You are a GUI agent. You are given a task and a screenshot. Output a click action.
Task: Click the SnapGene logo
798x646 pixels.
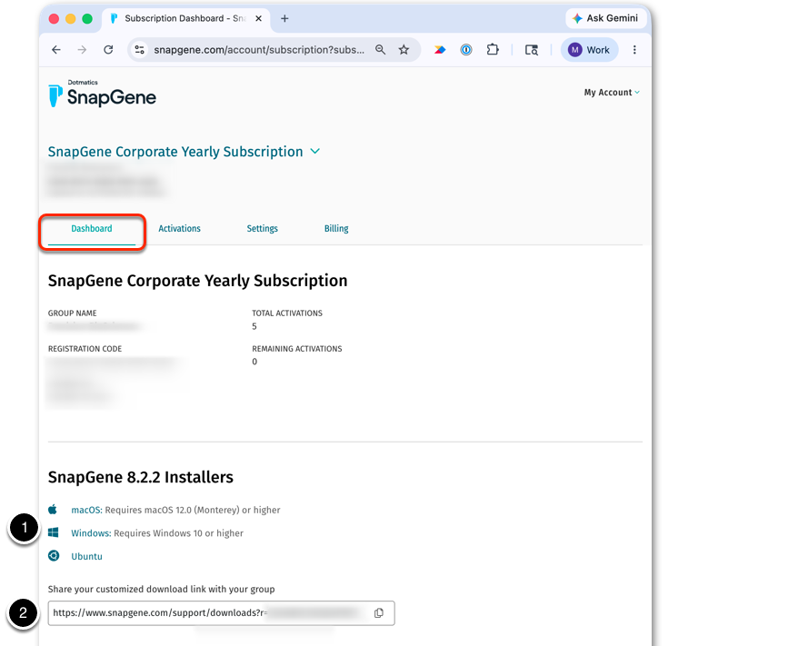pos(103,94)
